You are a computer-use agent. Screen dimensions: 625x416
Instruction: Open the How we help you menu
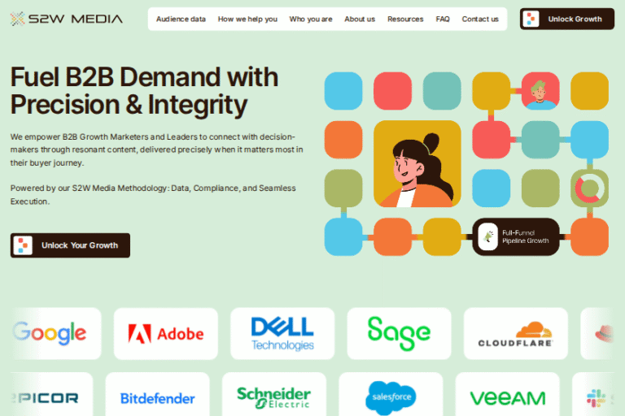point(247,19)
